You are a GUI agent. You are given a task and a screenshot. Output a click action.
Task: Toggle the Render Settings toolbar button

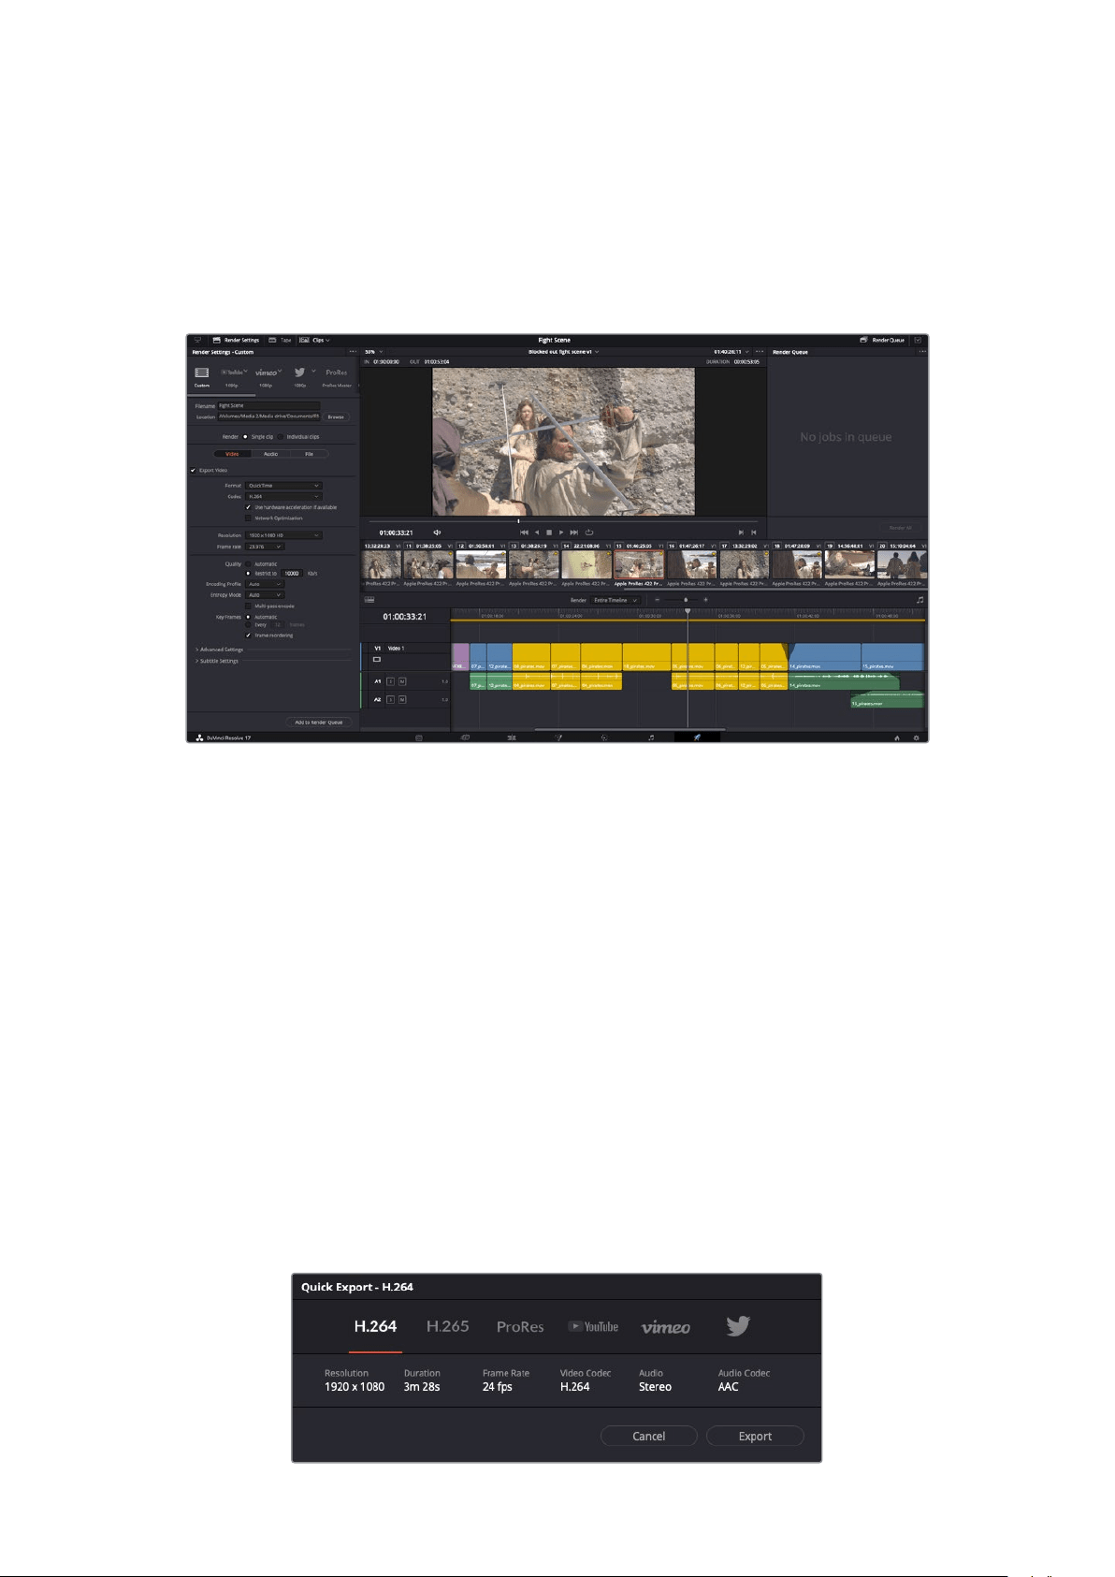[x=236, y=340]
